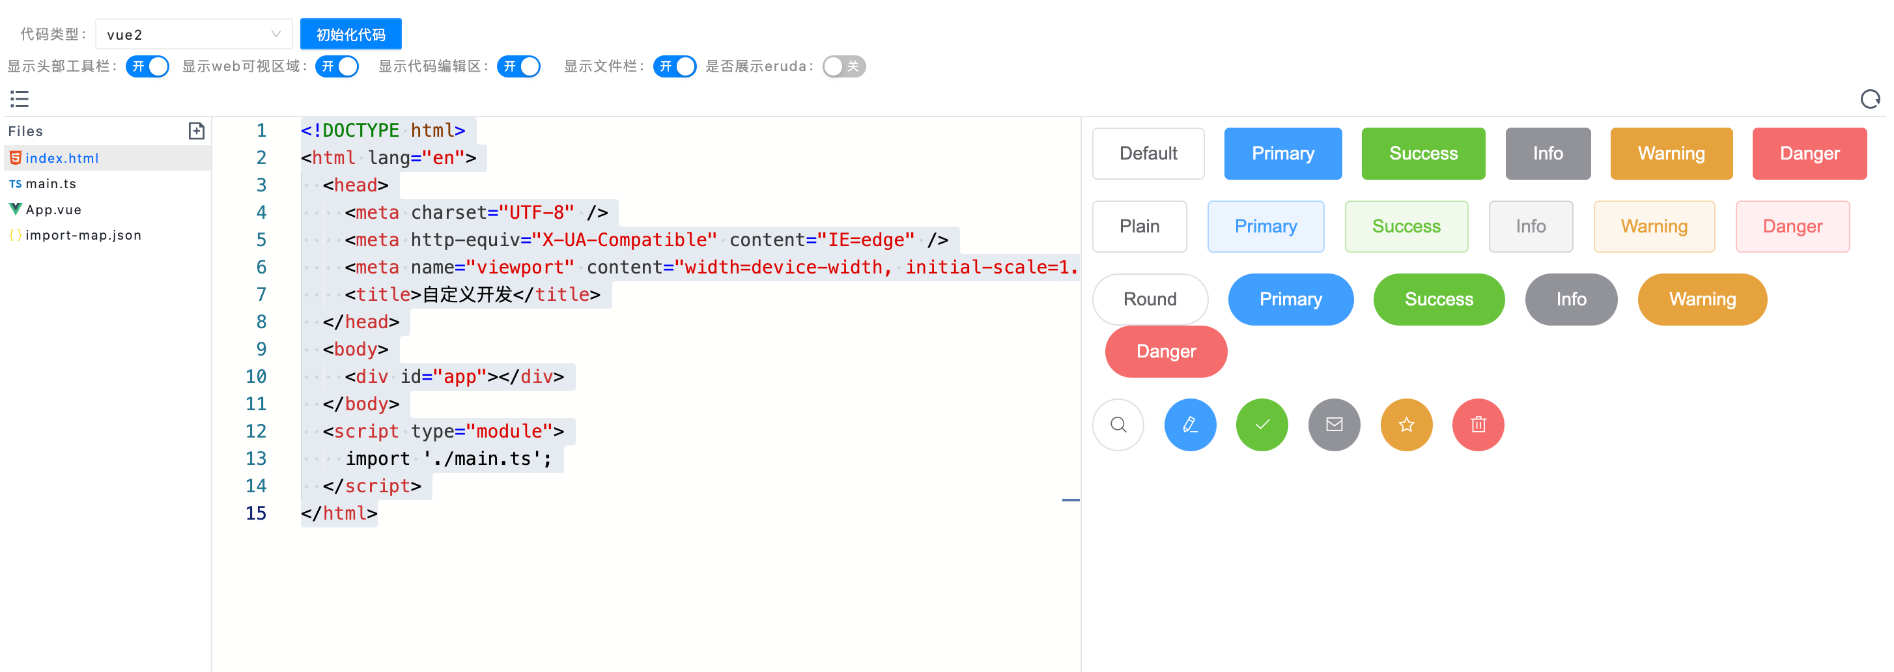Click the Files panel header label

pos(26,131)
